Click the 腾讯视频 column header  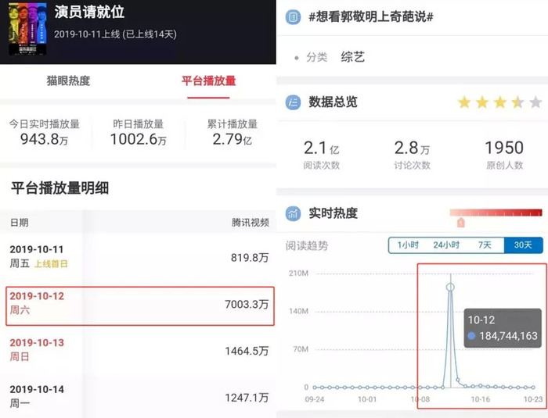click(x=251, y=223)
